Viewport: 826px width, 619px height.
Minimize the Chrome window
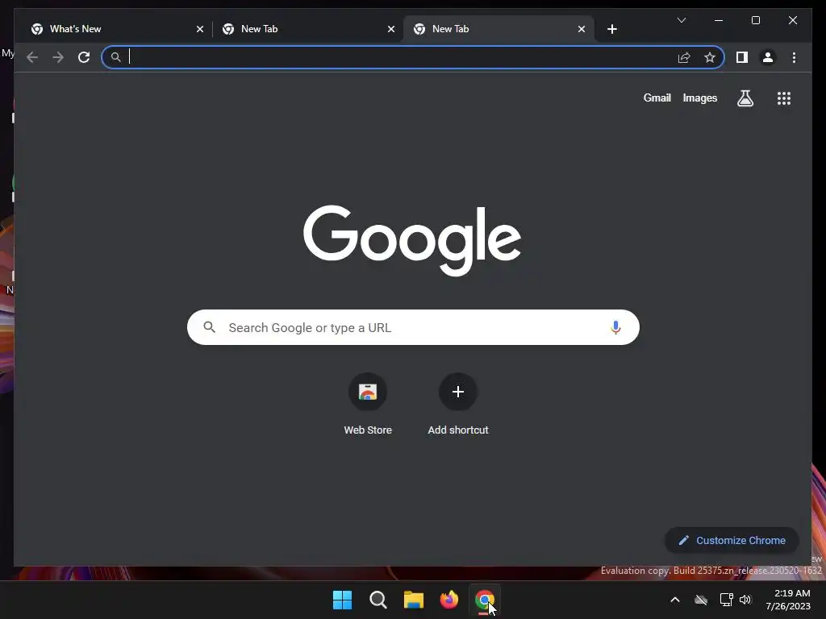[719, 20]
